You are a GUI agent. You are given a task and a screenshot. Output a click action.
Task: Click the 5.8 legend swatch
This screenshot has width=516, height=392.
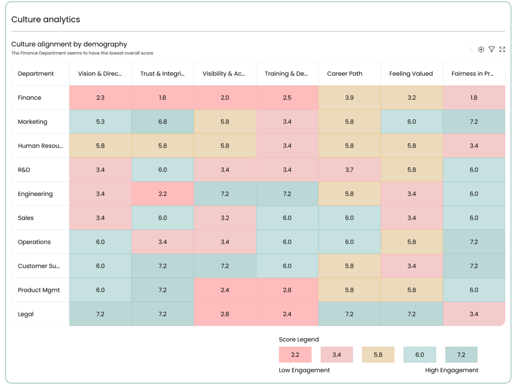point(378,355)
